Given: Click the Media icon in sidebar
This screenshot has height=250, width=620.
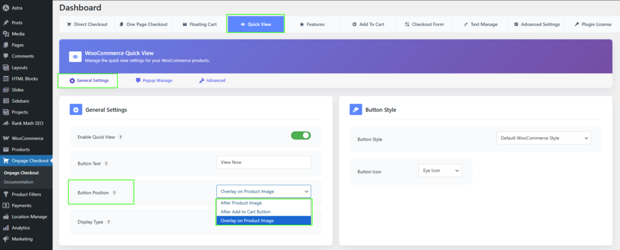Looking at the screenshot, I should [x=6, y=34].
